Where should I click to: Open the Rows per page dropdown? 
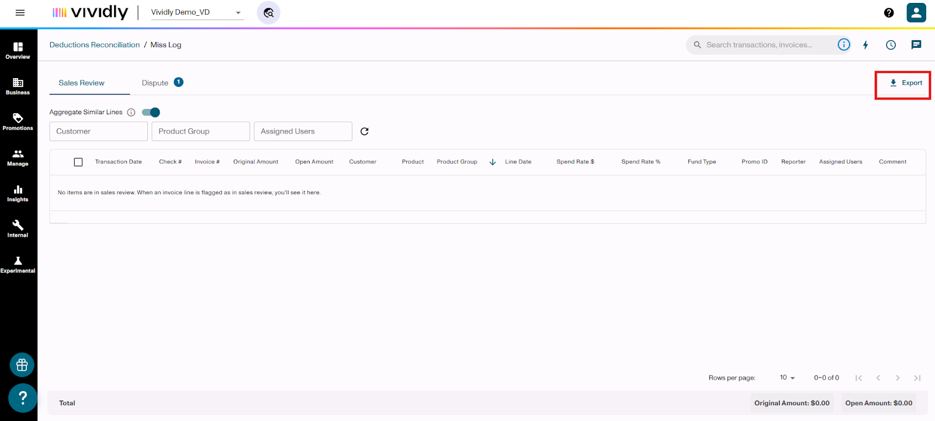pos(787,378)
